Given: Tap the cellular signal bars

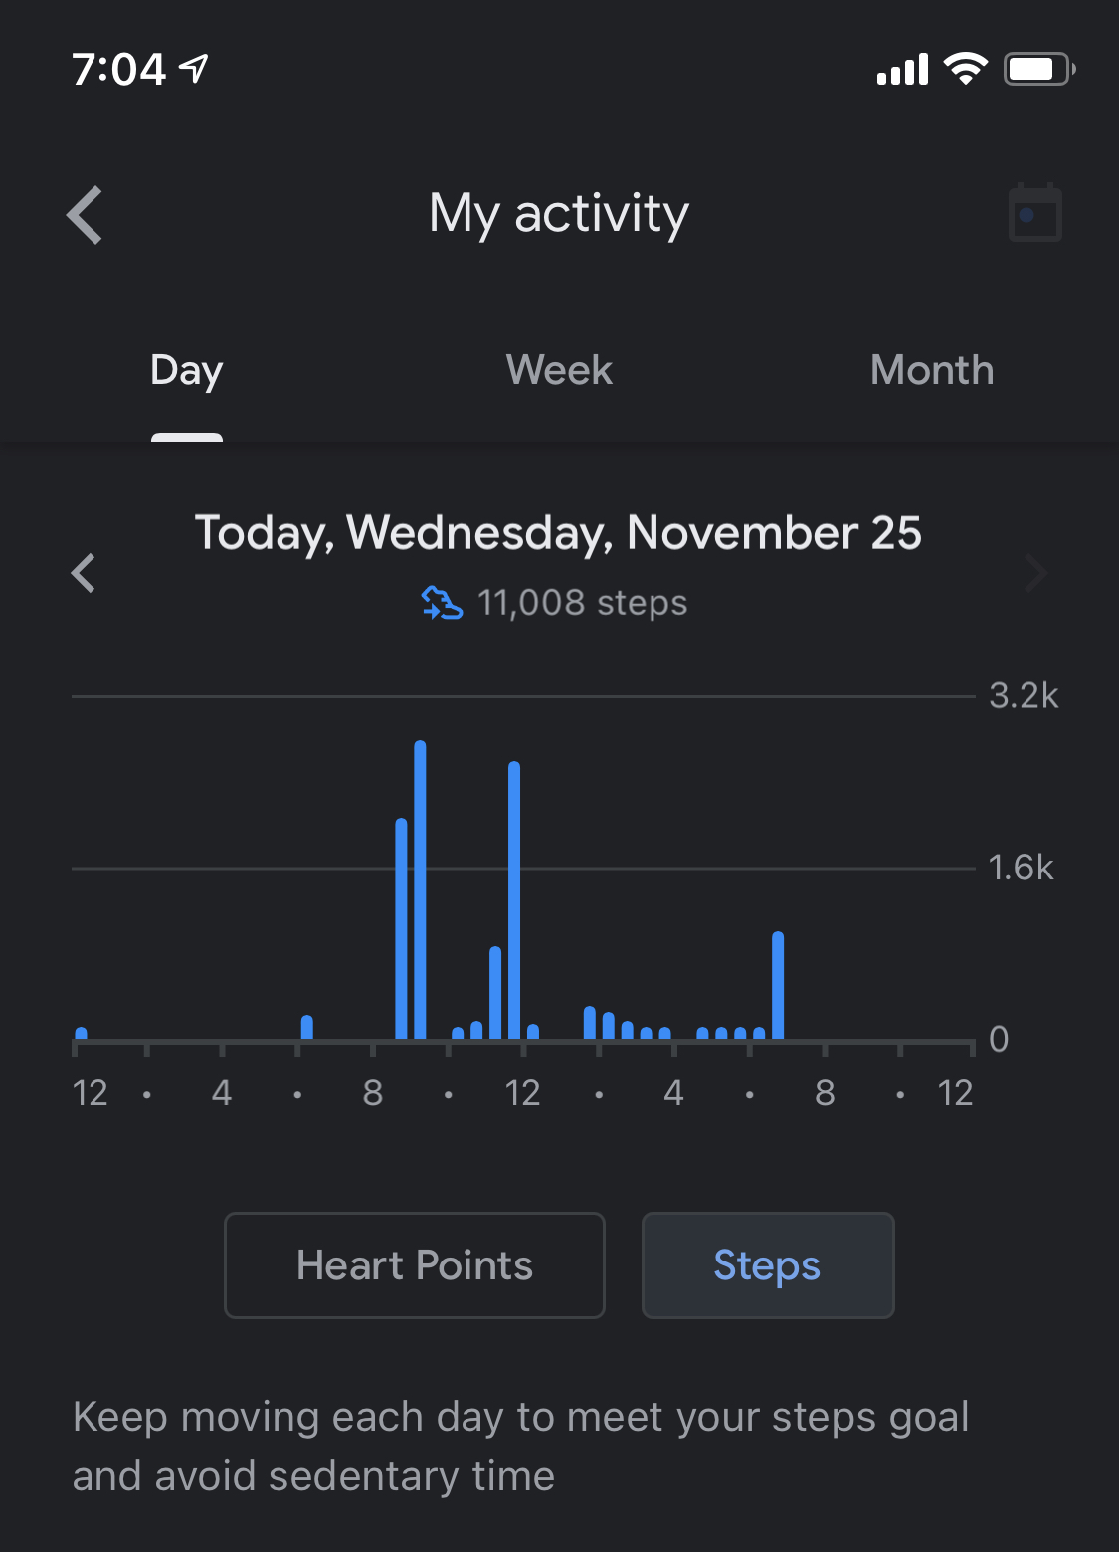Looking at the screenshot, I should tap(902, 69).
